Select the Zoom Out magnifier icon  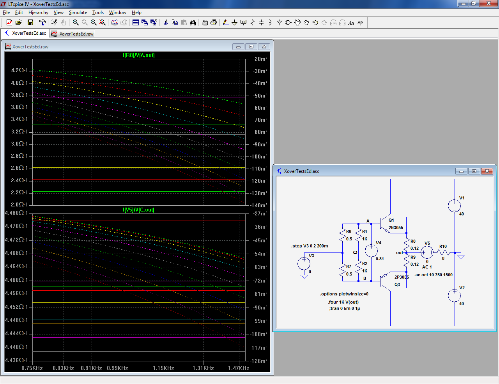tap(94, 23)
